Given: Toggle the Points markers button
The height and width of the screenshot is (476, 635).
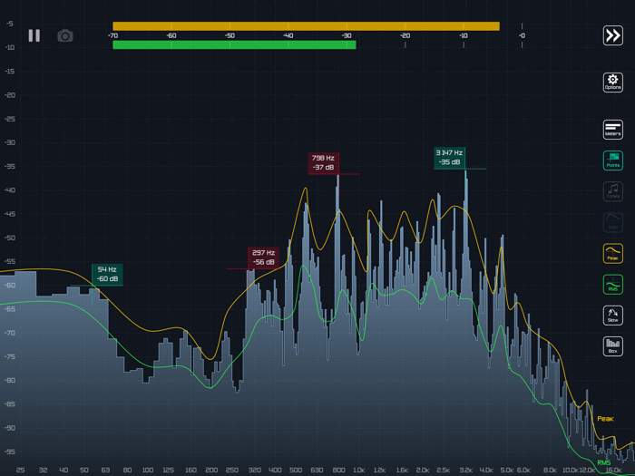Looking at the screenshot, I should click(613, 160).
